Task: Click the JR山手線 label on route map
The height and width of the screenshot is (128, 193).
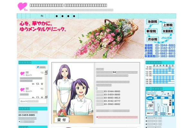Action: click(x=166, y=38)
